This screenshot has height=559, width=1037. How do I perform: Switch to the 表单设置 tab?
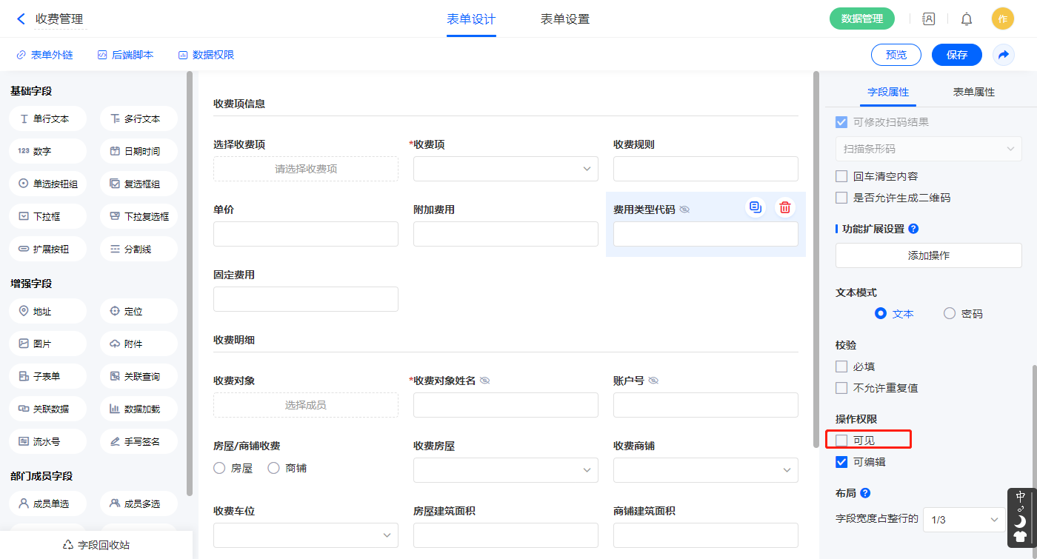564,19
